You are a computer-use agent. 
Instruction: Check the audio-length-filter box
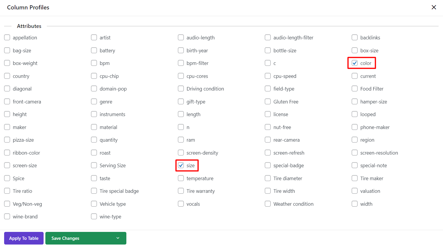268,38
